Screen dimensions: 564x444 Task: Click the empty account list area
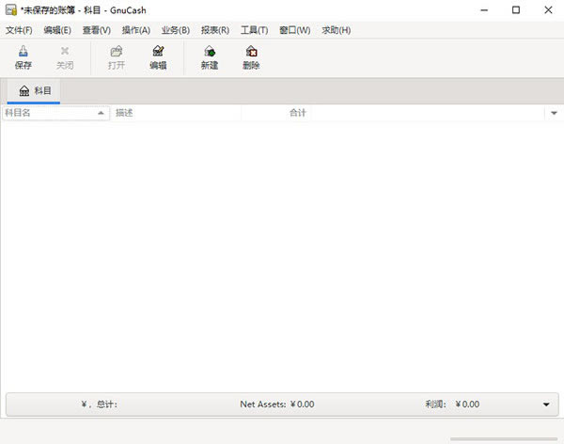pyautogui.click(x=282, y=254)
